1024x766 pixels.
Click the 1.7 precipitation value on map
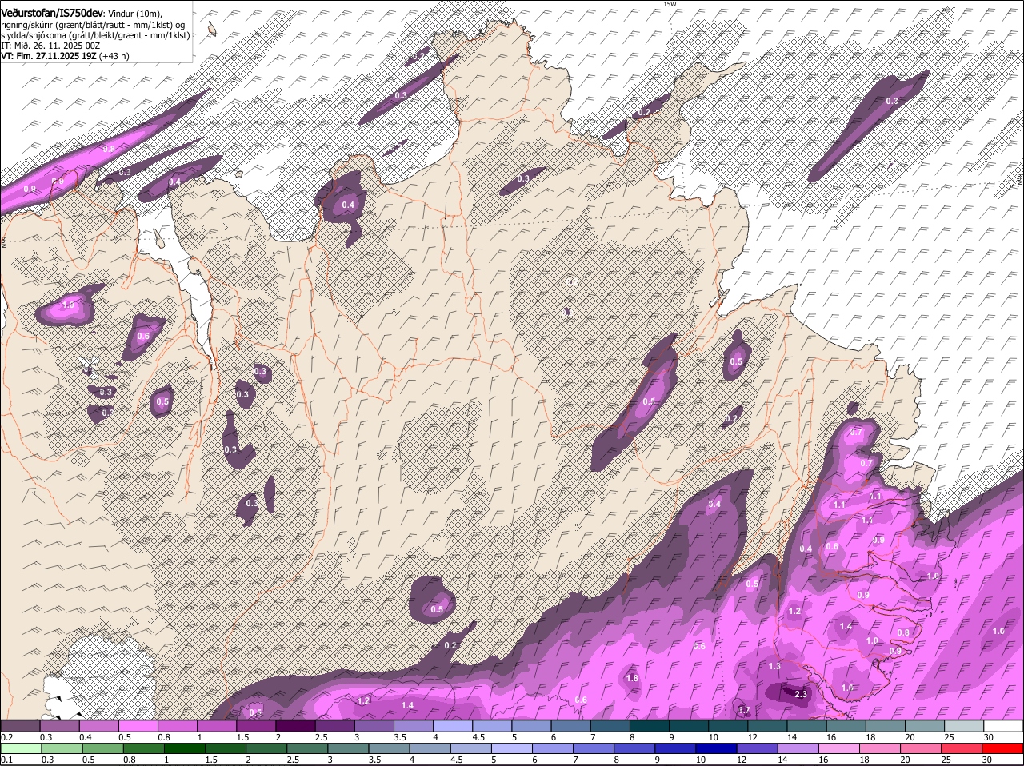(744, 710)
